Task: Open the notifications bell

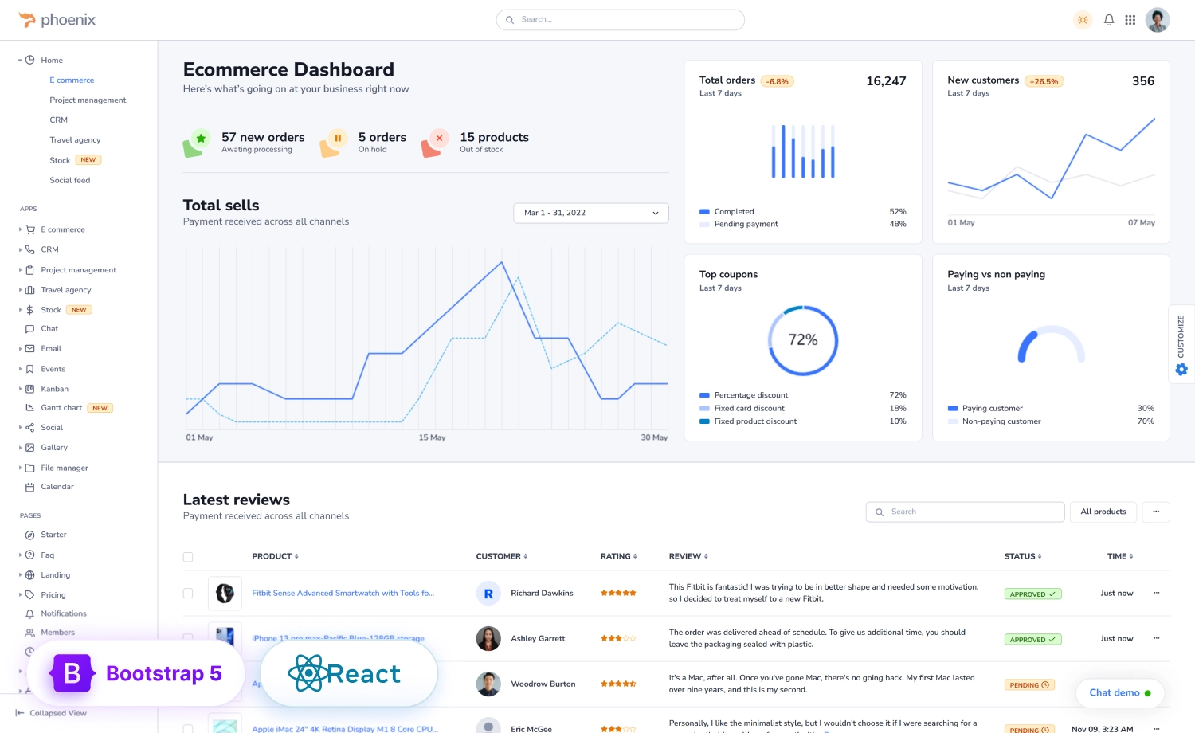Action: click(x=1108, y=20)
